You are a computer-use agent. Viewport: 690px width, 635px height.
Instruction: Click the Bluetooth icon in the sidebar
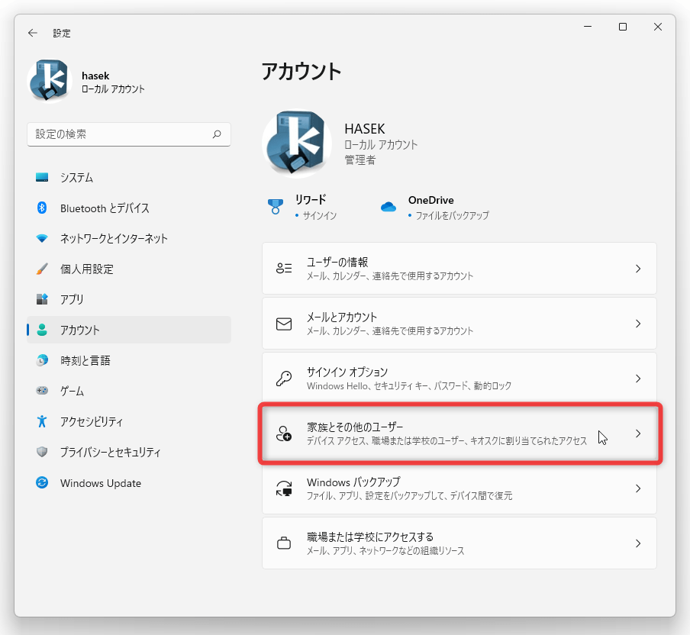[42, 208]
